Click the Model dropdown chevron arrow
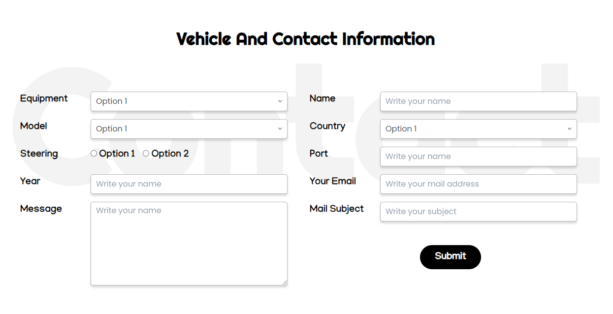The height and width of the screenshot is (314, 613). point(280,129)
